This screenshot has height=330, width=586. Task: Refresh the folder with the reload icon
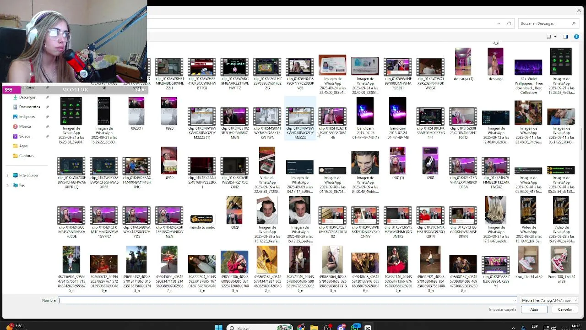tap(509, 23)
